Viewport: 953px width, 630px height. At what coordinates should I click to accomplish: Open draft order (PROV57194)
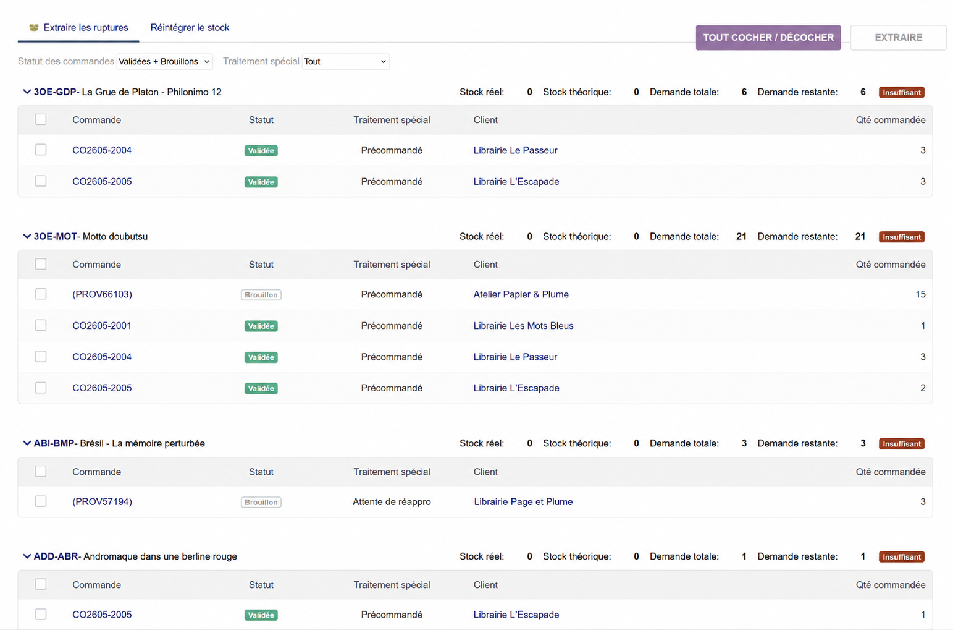(102, 502)
